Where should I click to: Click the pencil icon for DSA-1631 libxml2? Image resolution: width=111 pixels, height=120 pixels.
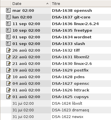(8, 57)
